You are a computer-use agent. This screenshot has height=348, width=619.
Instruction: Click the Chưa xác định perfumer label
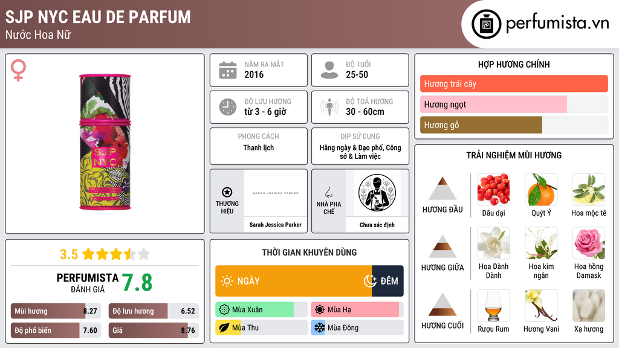(x=377, y=225)
